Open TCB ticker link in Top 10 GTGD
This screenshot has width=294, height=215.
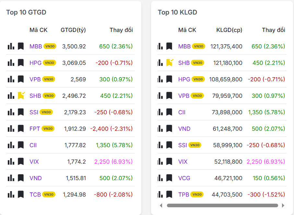(35, 194)
